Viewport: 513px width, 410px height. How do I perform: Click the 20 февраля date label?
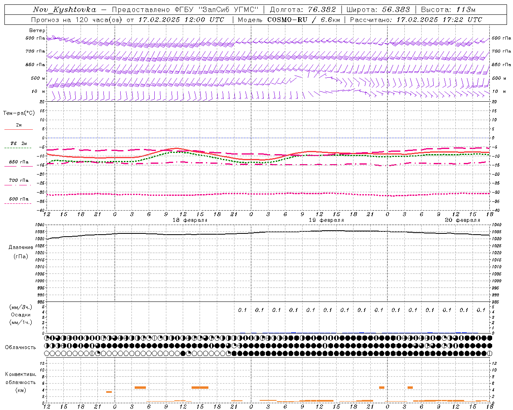click(463, 220)
